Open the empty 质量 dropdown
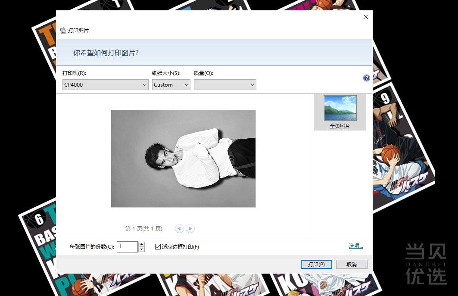 (225, 85)
